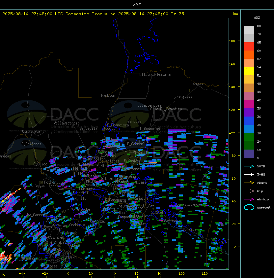
Task: Click the cyan 50YD track arrow in legend
Action: tap(249, 166)
